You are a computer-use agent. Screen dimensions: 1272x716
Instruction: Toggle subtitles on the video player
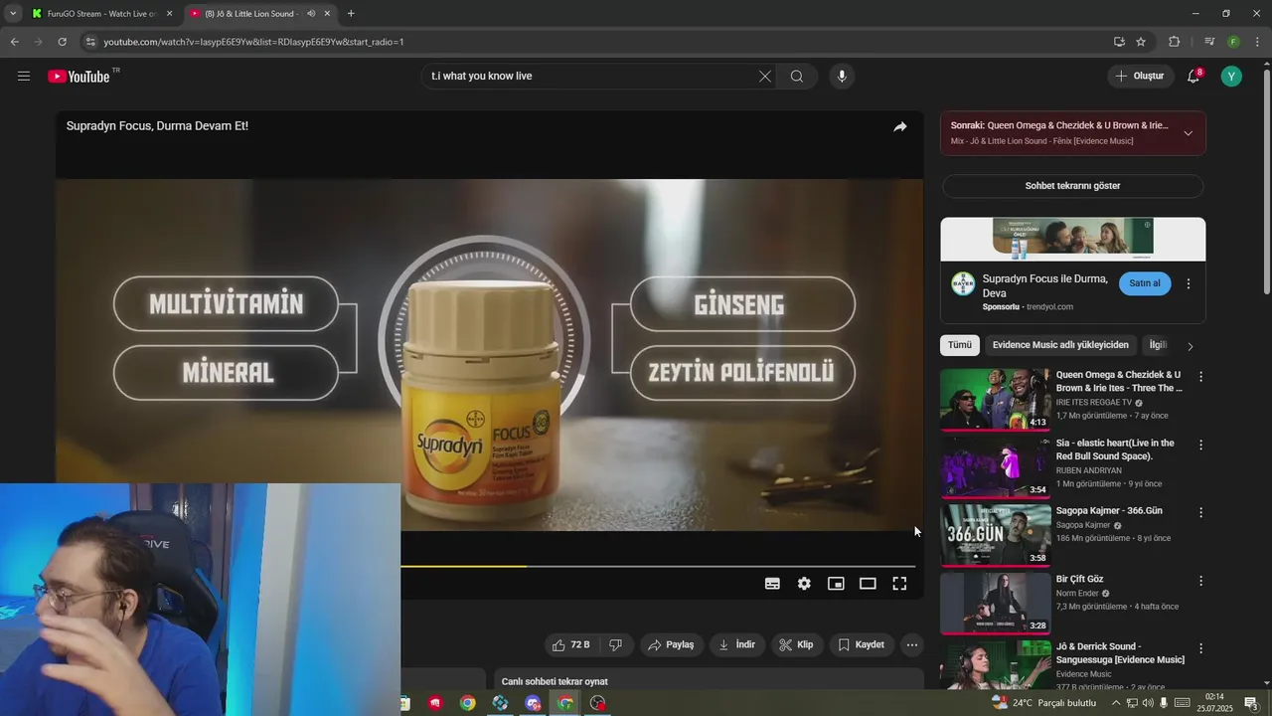click(x=772, y=584)
